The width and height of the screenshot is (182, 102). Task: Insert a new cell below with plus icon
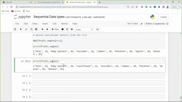21,29
